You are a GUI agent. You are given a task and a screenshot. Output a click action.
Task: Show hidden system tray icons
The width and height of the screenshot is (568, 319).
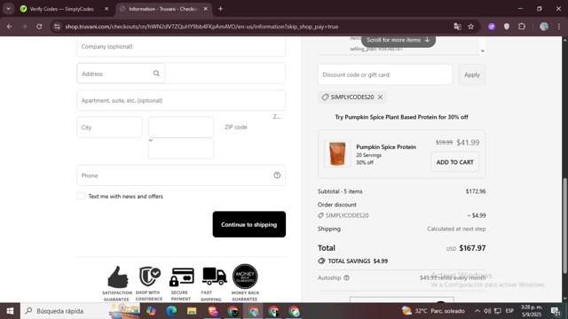(x=477, y=311)
